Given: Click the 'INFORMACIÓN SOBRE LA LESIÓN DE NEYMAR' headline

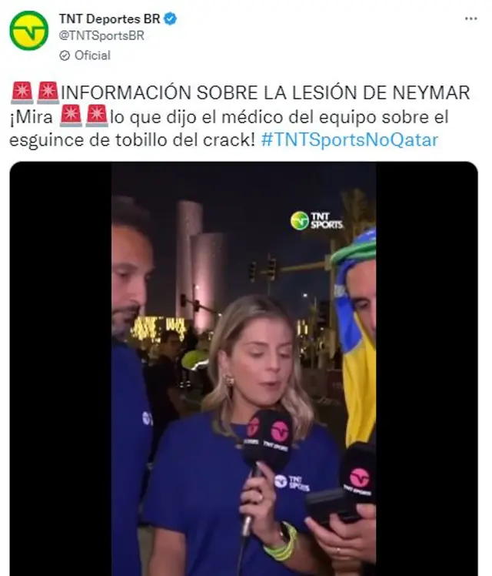Looking at the screenshot, I should (265, 92).
